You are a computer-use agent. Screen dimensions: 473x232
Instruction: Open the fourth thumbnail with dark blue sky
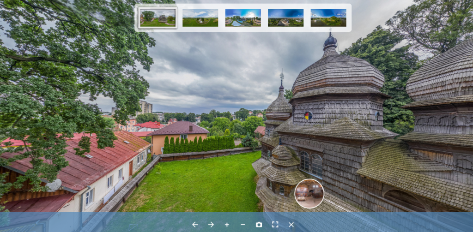click(285, 18)
